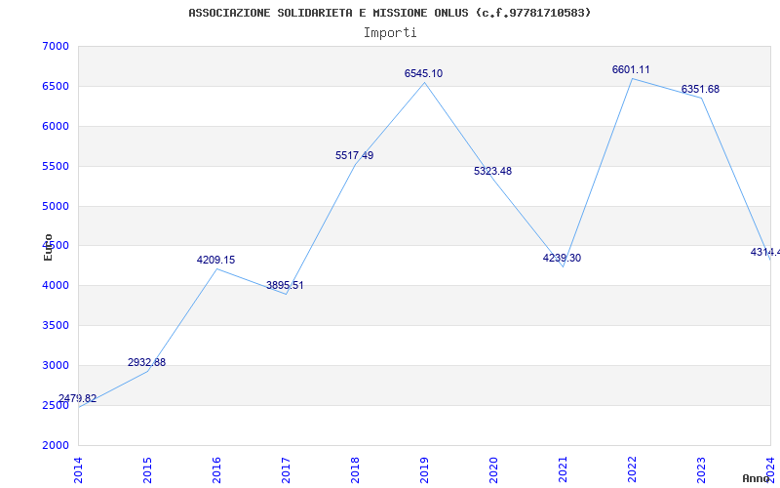Click the x-axis year 2019
Screen dimensions: 780x488
point(424,470)
